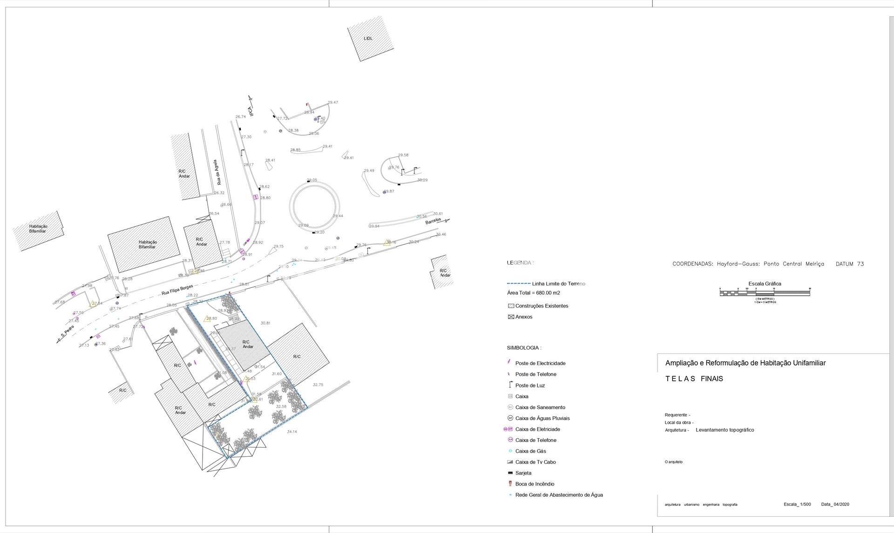The height and width of the screenshot is (533, 894).
Task: Click the Caixa de Telefone legend symbol
Action: coord(510,440)
